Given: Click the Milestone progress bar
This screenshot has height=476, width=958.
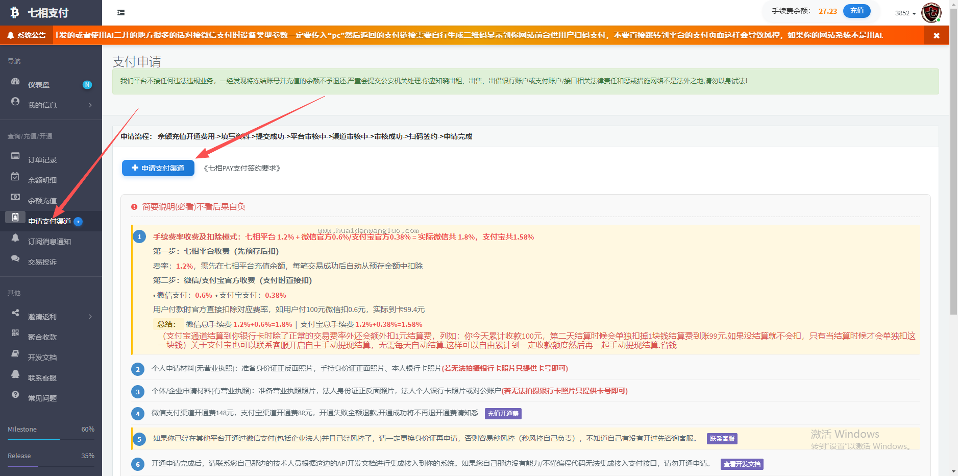Looking at the screenshot, I should [51, 439].
